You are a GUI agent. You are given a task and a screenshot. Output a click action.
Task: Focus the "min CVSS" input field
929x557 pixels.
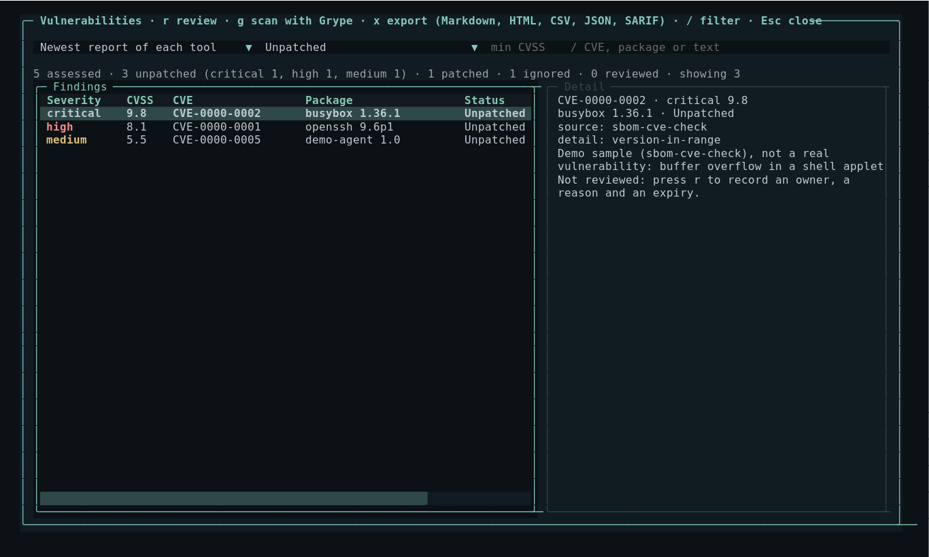point(518,48)
